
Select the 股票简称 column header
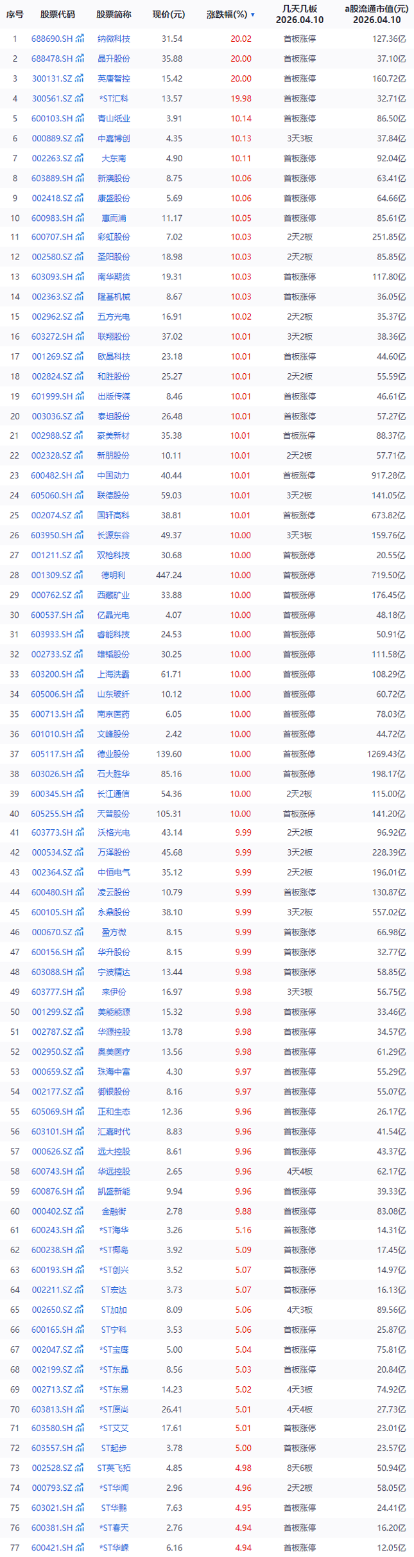[114, 15]
